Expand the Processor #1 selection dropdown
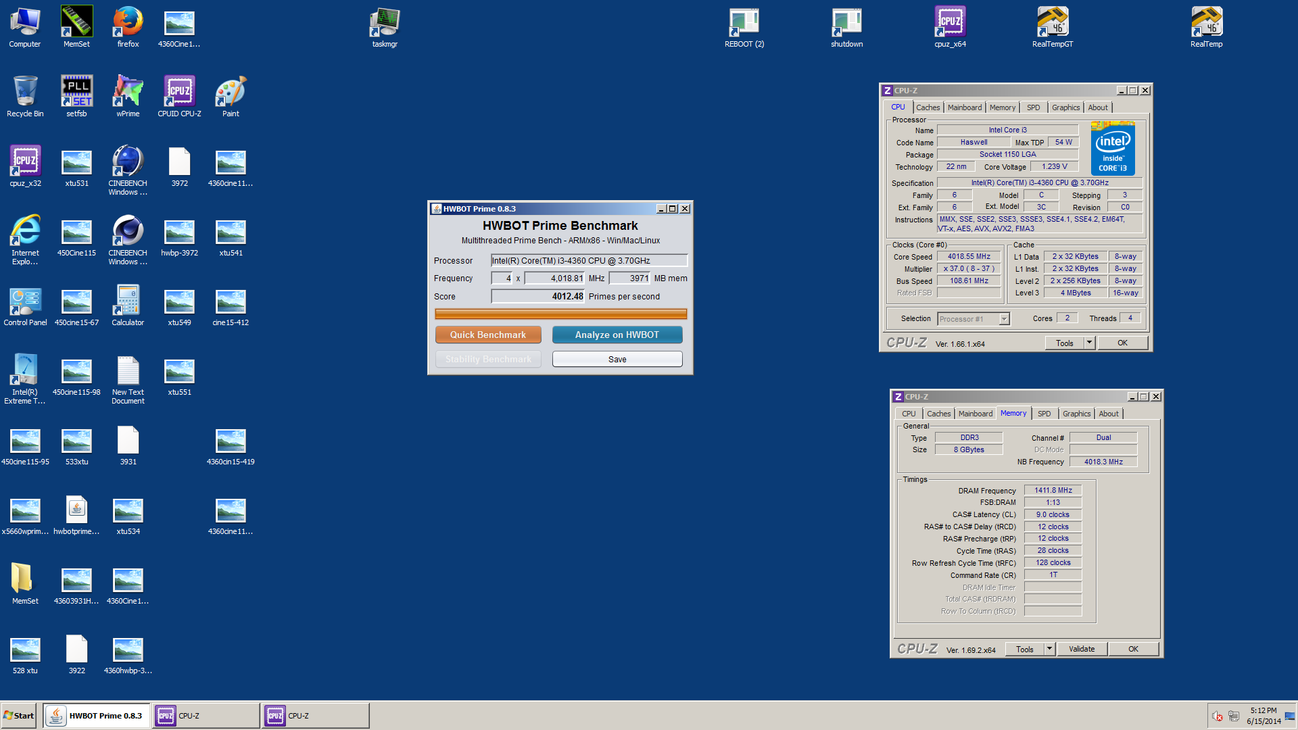 [x=1004, y=319]
